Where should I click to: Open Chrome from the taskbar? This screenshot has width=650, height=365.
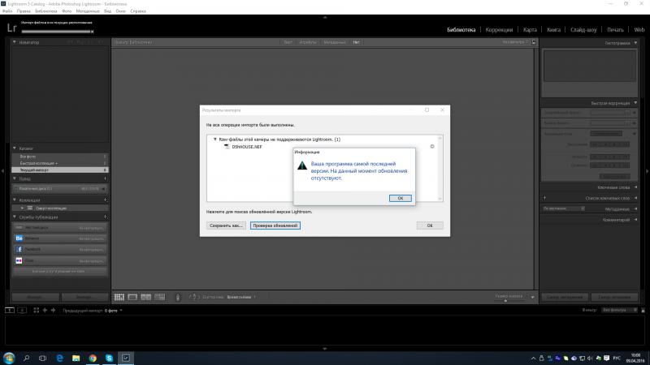(93, 358)
